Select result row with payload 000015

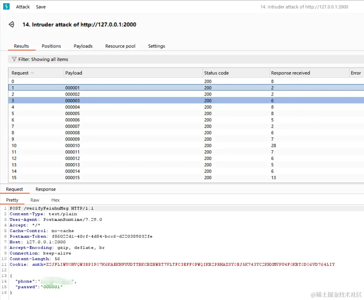click(186, 178)
